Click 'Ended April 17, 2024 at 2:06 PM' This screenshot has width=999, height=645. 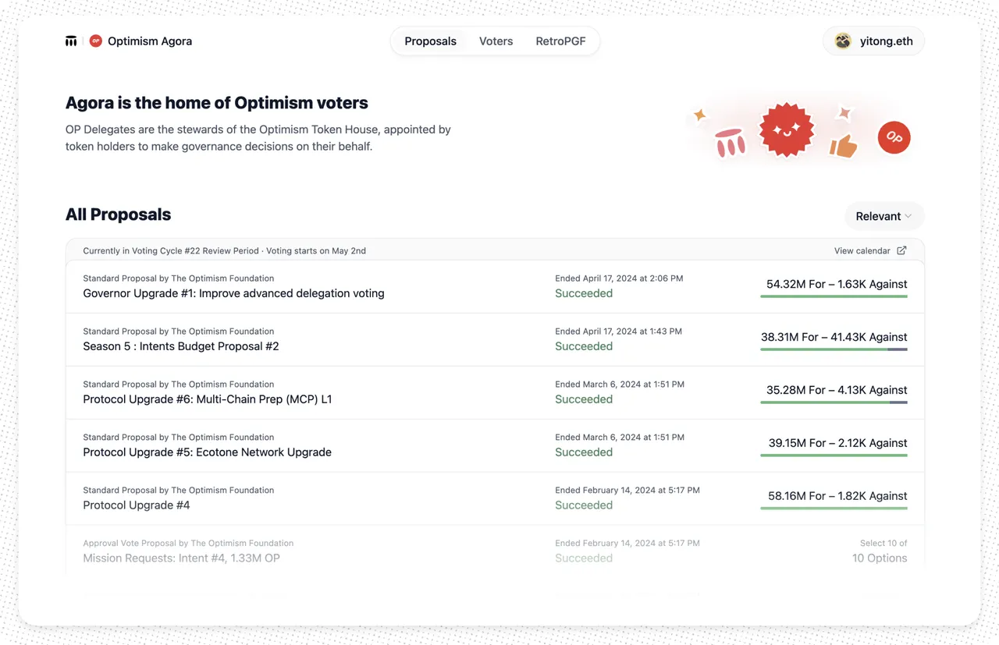click(619, 278)
